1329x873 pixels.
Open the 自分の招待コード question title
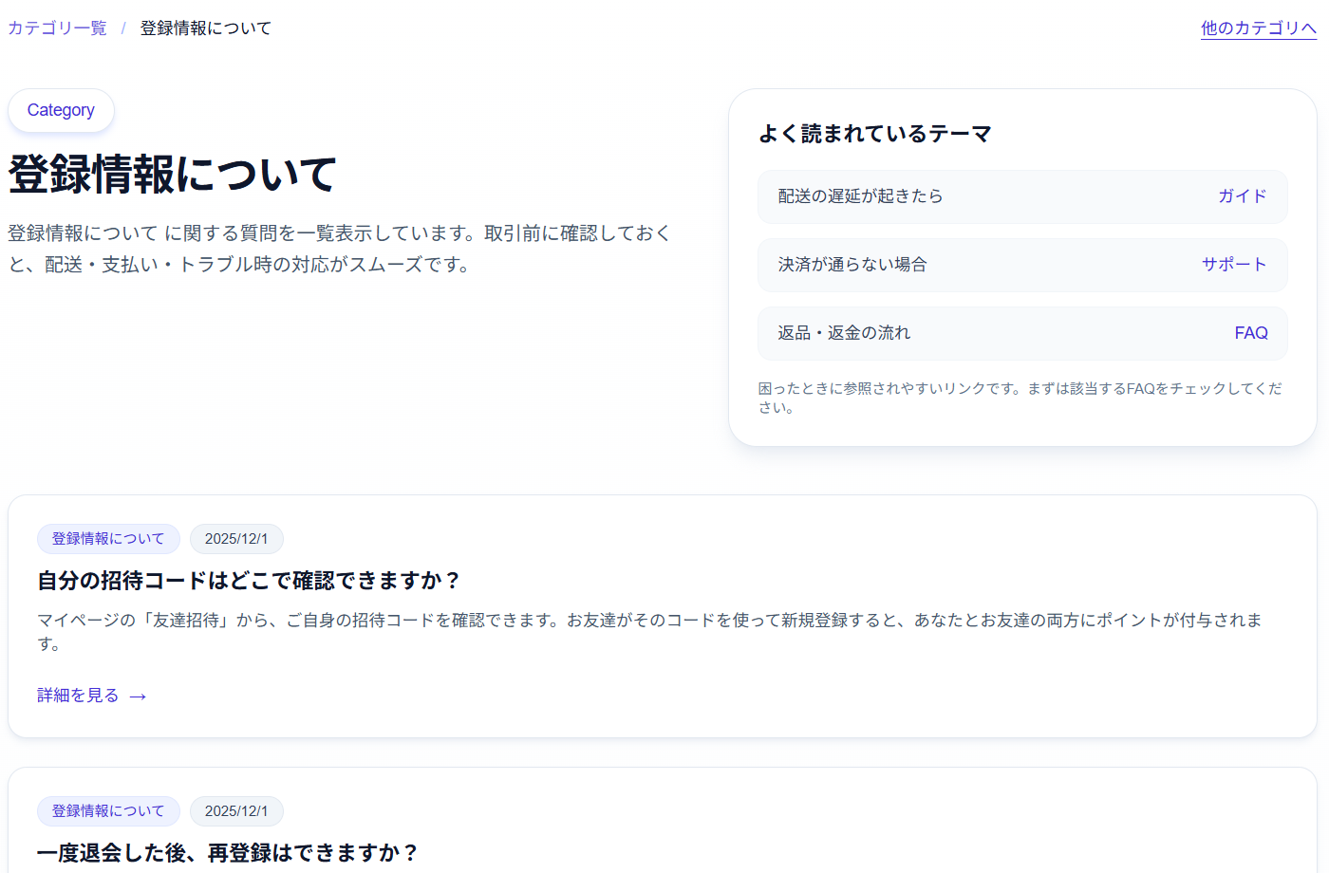(249, 580)
